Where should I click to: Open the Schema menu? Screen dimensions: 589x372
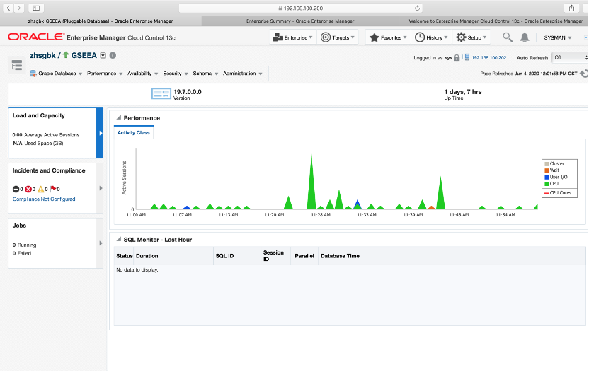[205, 74]
